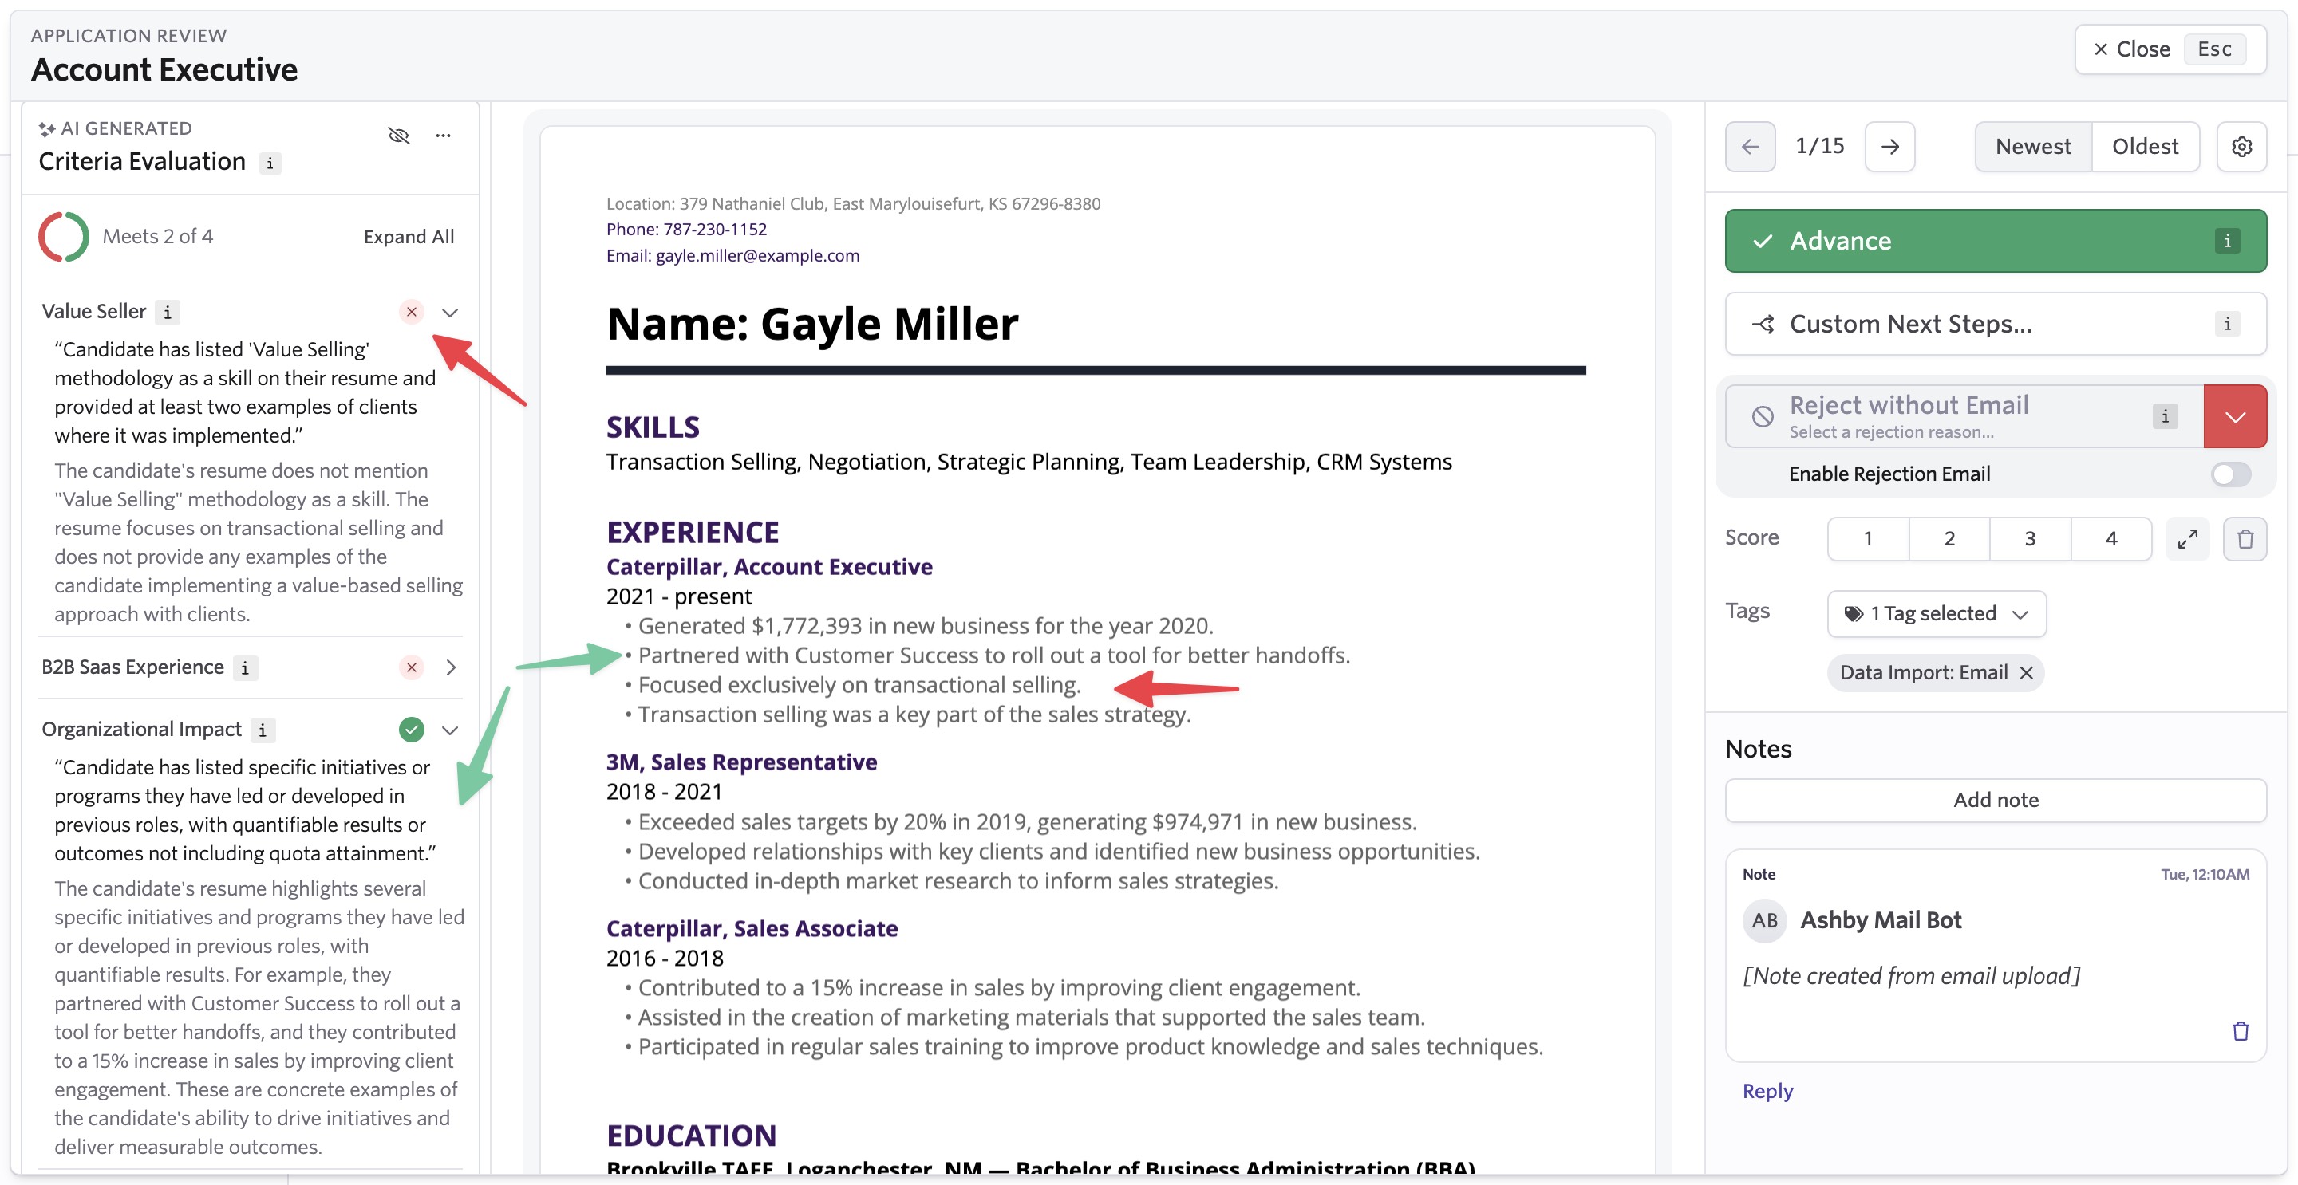Sort applications by Oldest
Viewport: 2298px width, 1185px height.
coord(2145,146)
